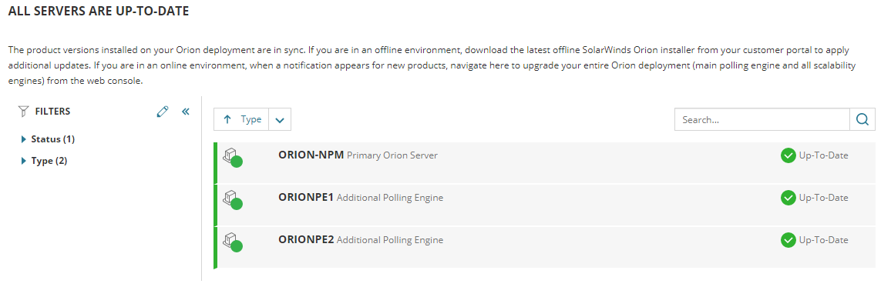Edit filters with the pencil icon

tap(163, 112)
